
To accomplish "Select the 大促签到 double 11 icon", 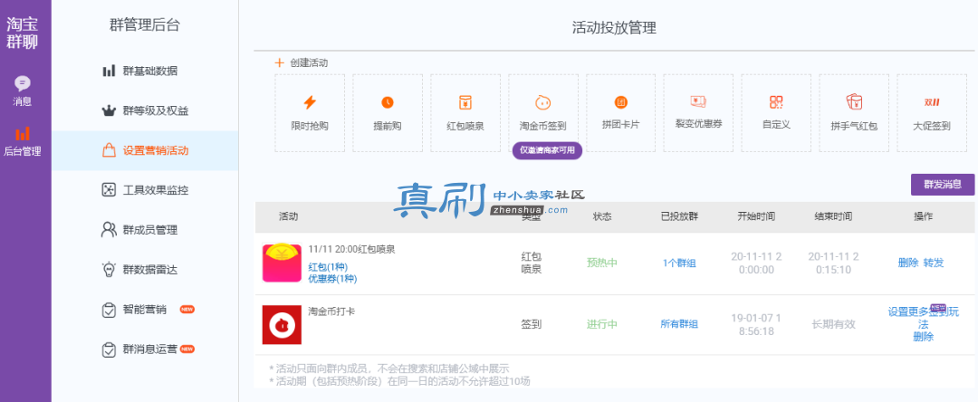I will [x=932, y=102].
